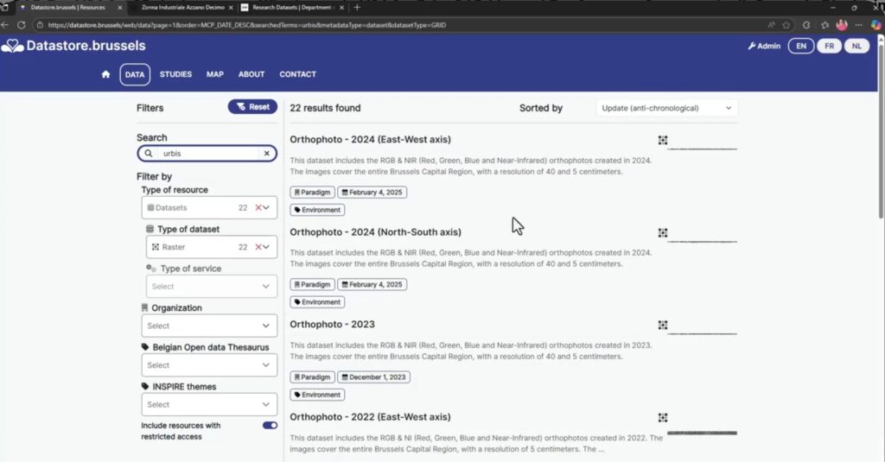This screenshot has height=462, width=885.
Task: Open the STUDIES menu item
Action: point(175,74)
